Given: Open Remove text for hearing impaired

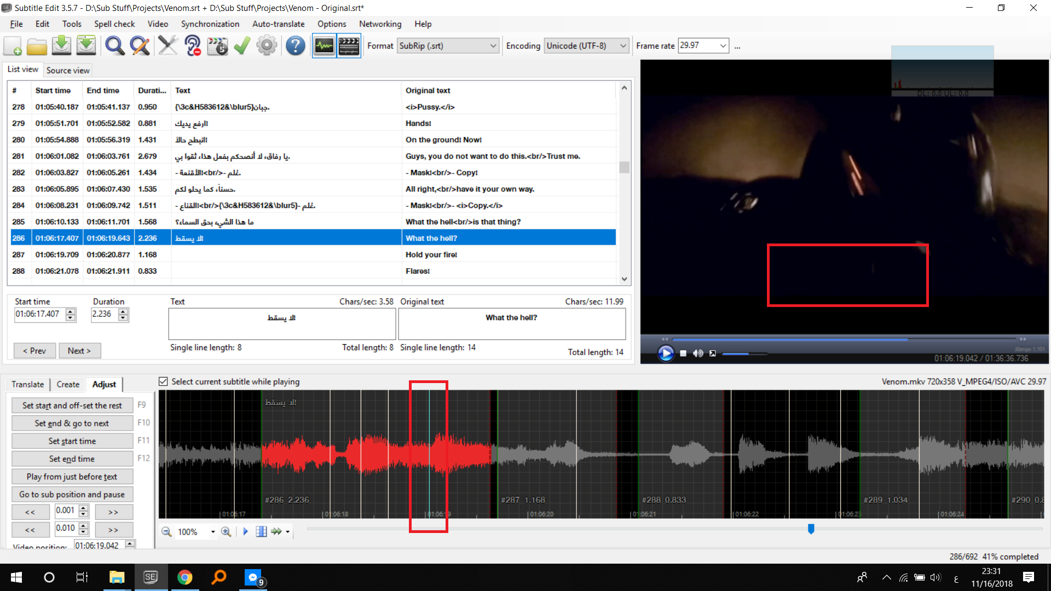Looking at the screenshot, I should pos(193,45).
